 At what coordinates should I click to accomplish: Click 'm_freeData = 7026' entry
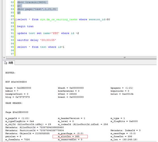[x=18, y=139]
